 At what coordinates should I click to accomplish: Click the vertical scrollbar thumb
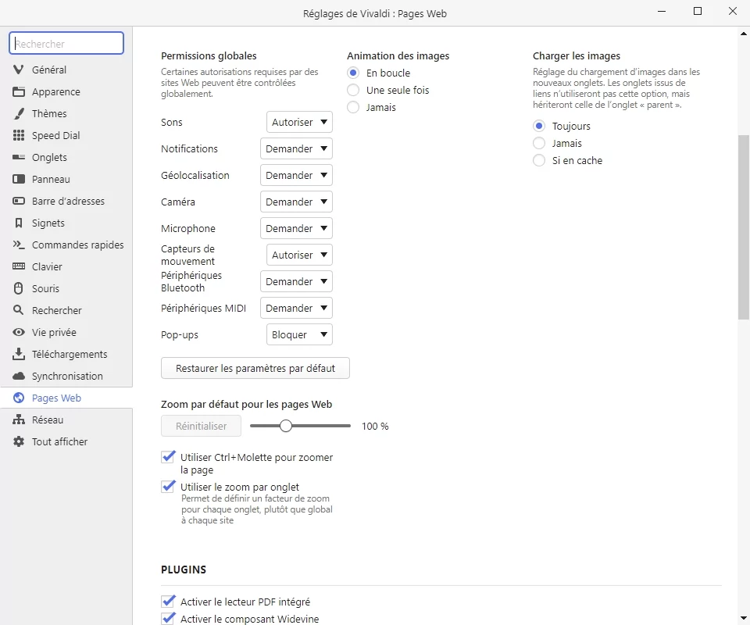coord(743,227)
